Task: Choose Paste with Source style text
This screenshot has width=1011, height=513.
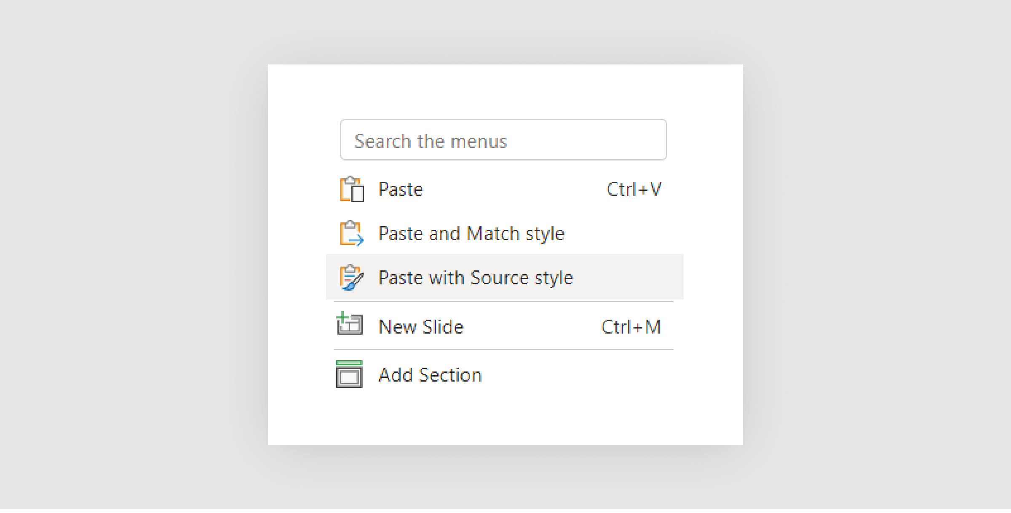Action: coord(476,278)
